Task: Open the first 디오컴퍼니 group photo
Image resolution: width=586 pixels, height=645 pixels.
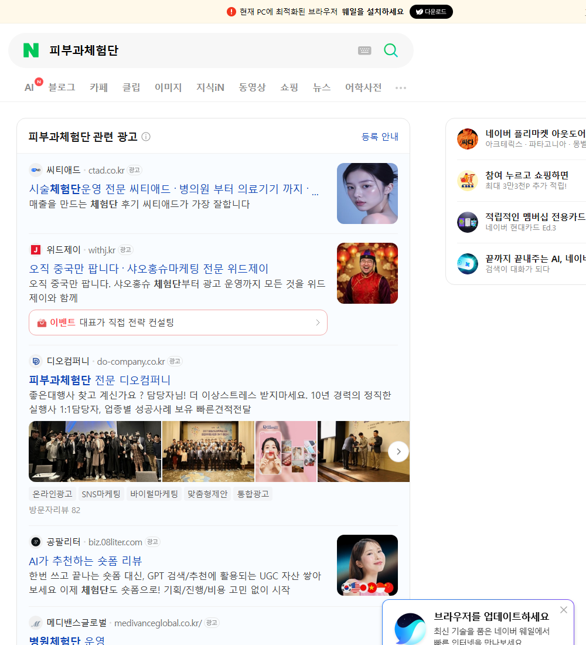Action: (x=95, y=451)
